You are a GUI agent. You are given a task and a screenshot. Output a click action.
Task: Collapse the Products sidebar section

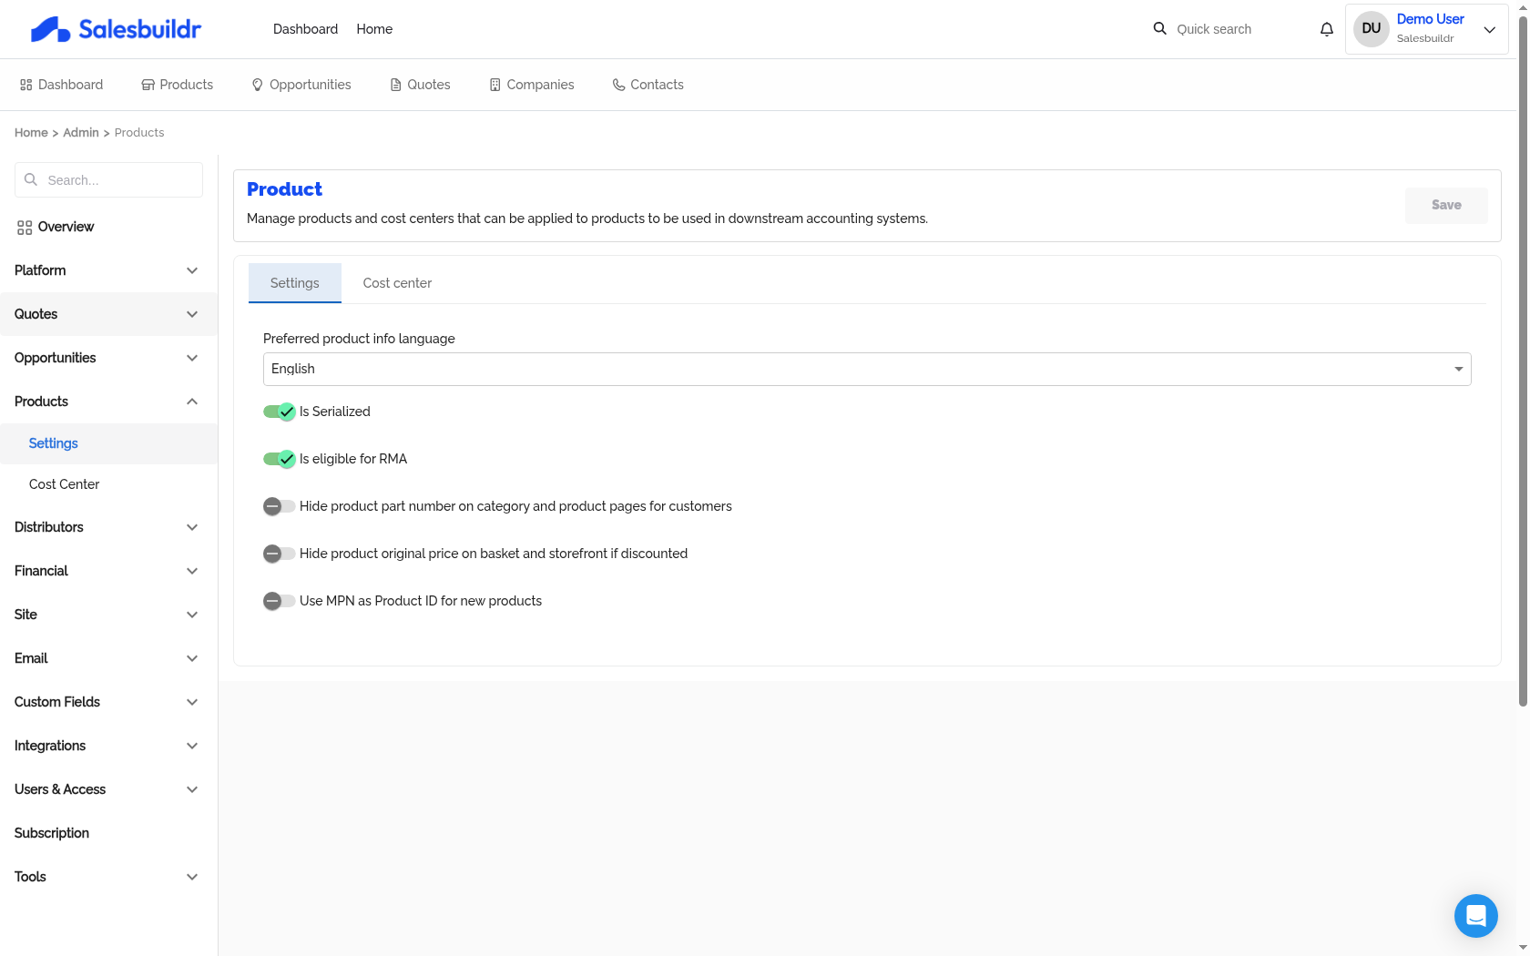107,402
